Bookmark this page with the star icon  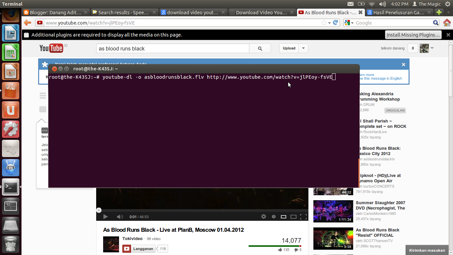coord(324,23)
